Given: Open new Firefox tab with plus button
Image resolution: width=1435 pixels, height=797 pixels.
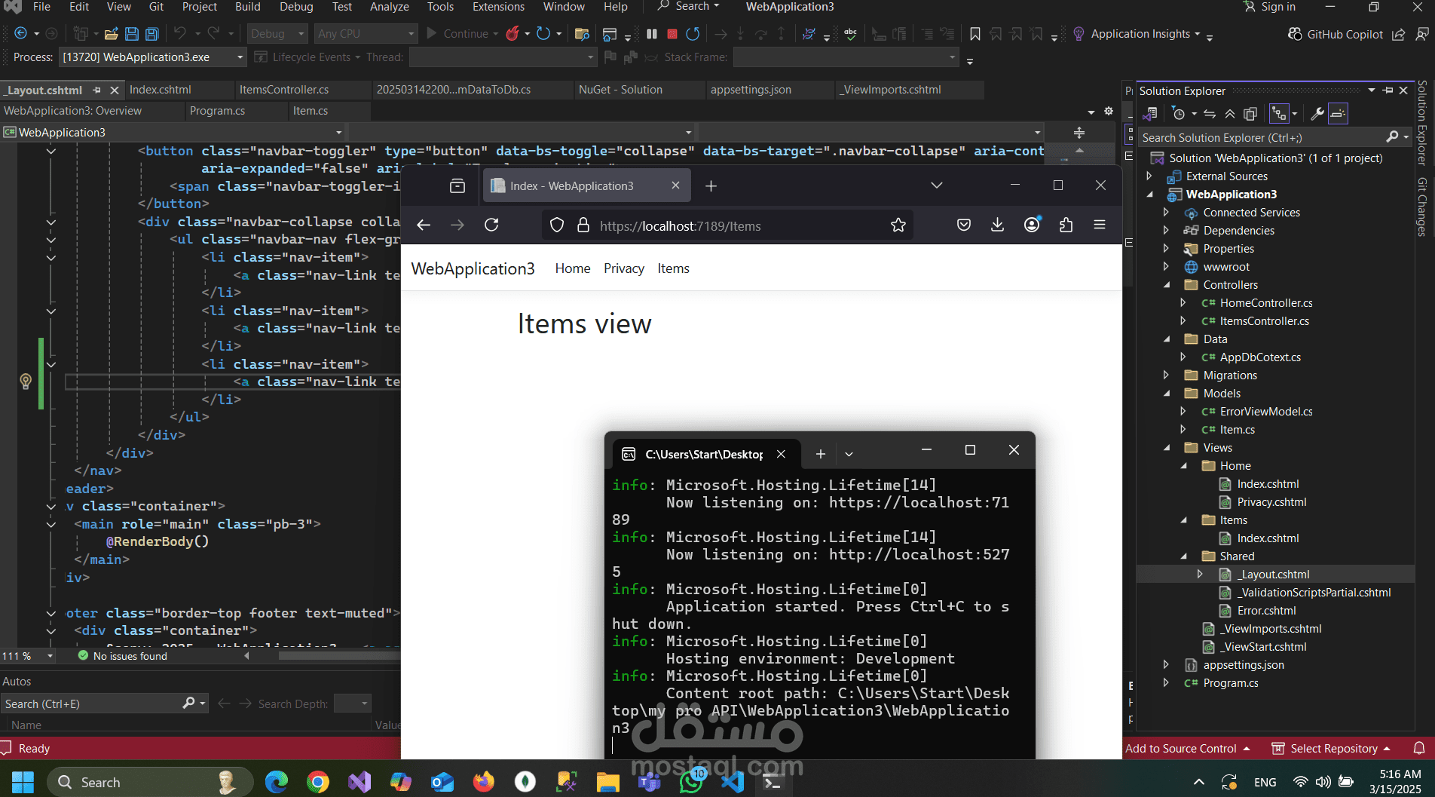Looking at the screenshot, I should click(x=711, y=186).
